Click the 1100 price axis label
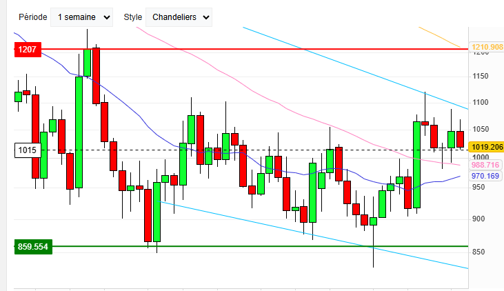 pyautogui.click(x=481, y=102)
